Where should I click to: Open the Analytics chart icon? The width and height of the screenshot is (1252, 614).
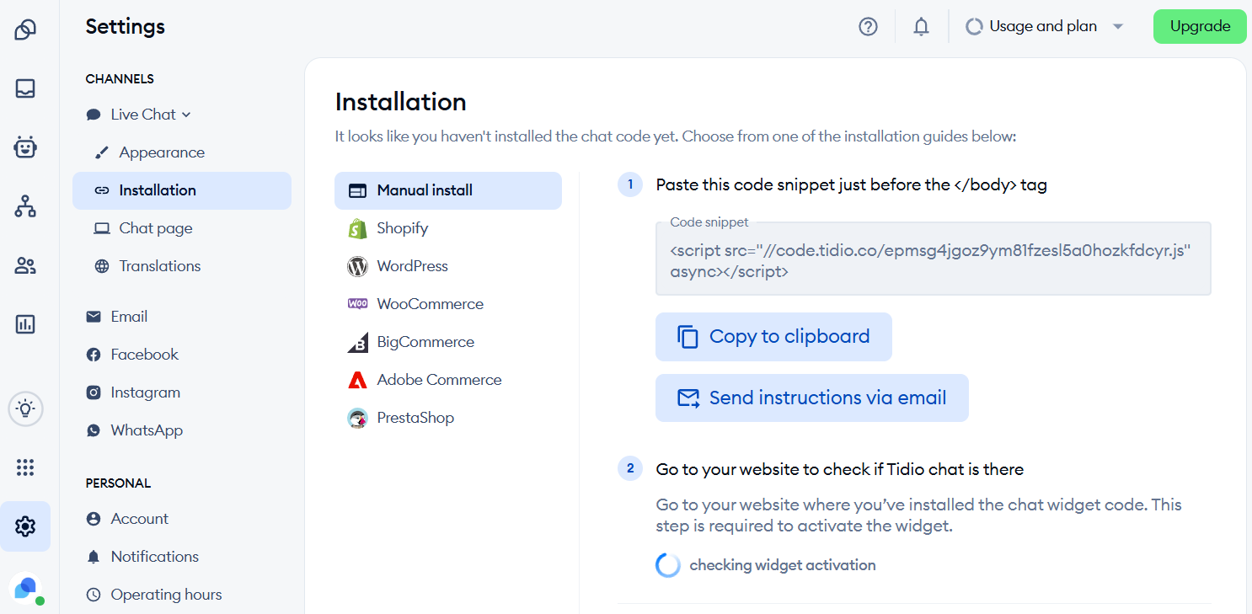click(x=25, y=324)
